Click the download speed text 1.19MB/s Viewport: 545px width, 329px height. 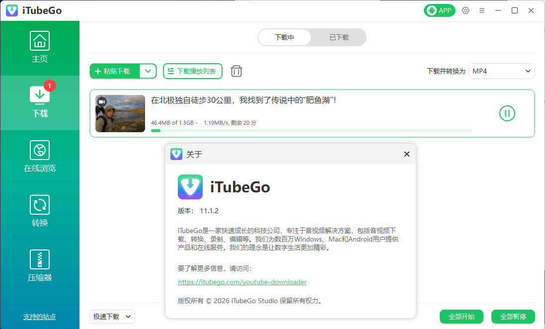coord(216,123)
